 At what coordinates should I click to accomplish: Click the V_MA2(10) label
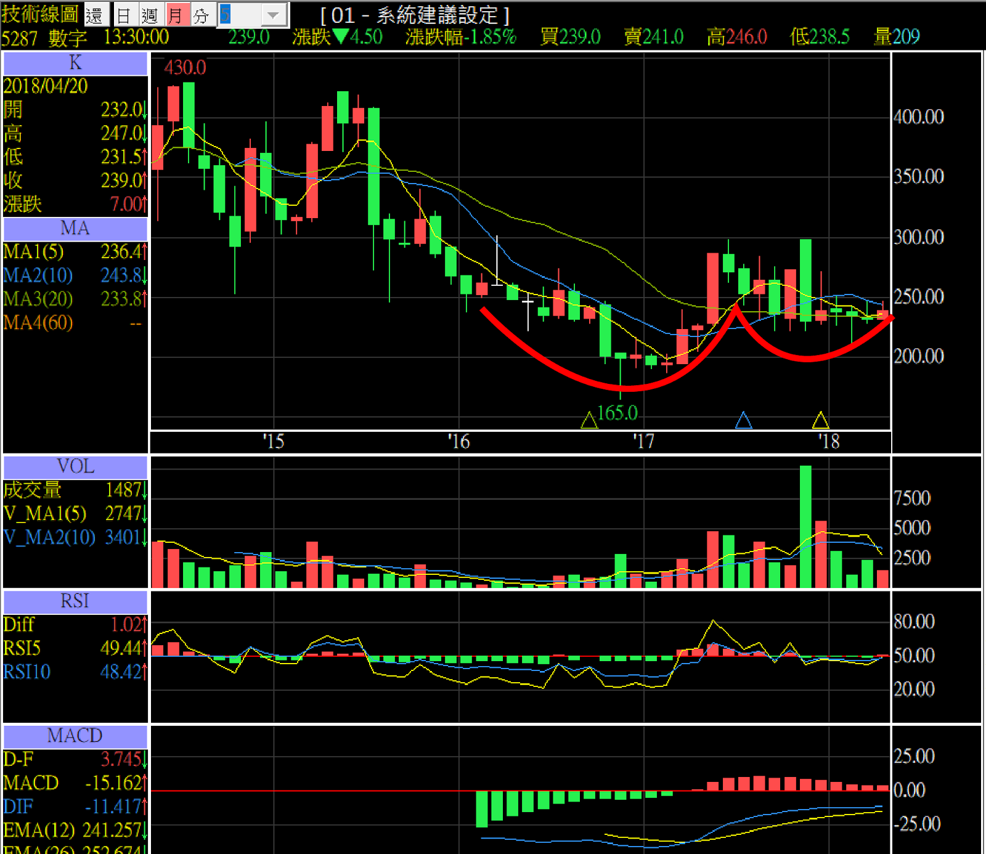click(49, 538)
